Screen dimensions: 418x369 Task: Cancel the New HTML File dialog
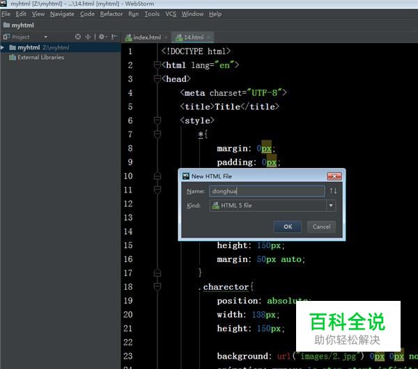(321, 227)
